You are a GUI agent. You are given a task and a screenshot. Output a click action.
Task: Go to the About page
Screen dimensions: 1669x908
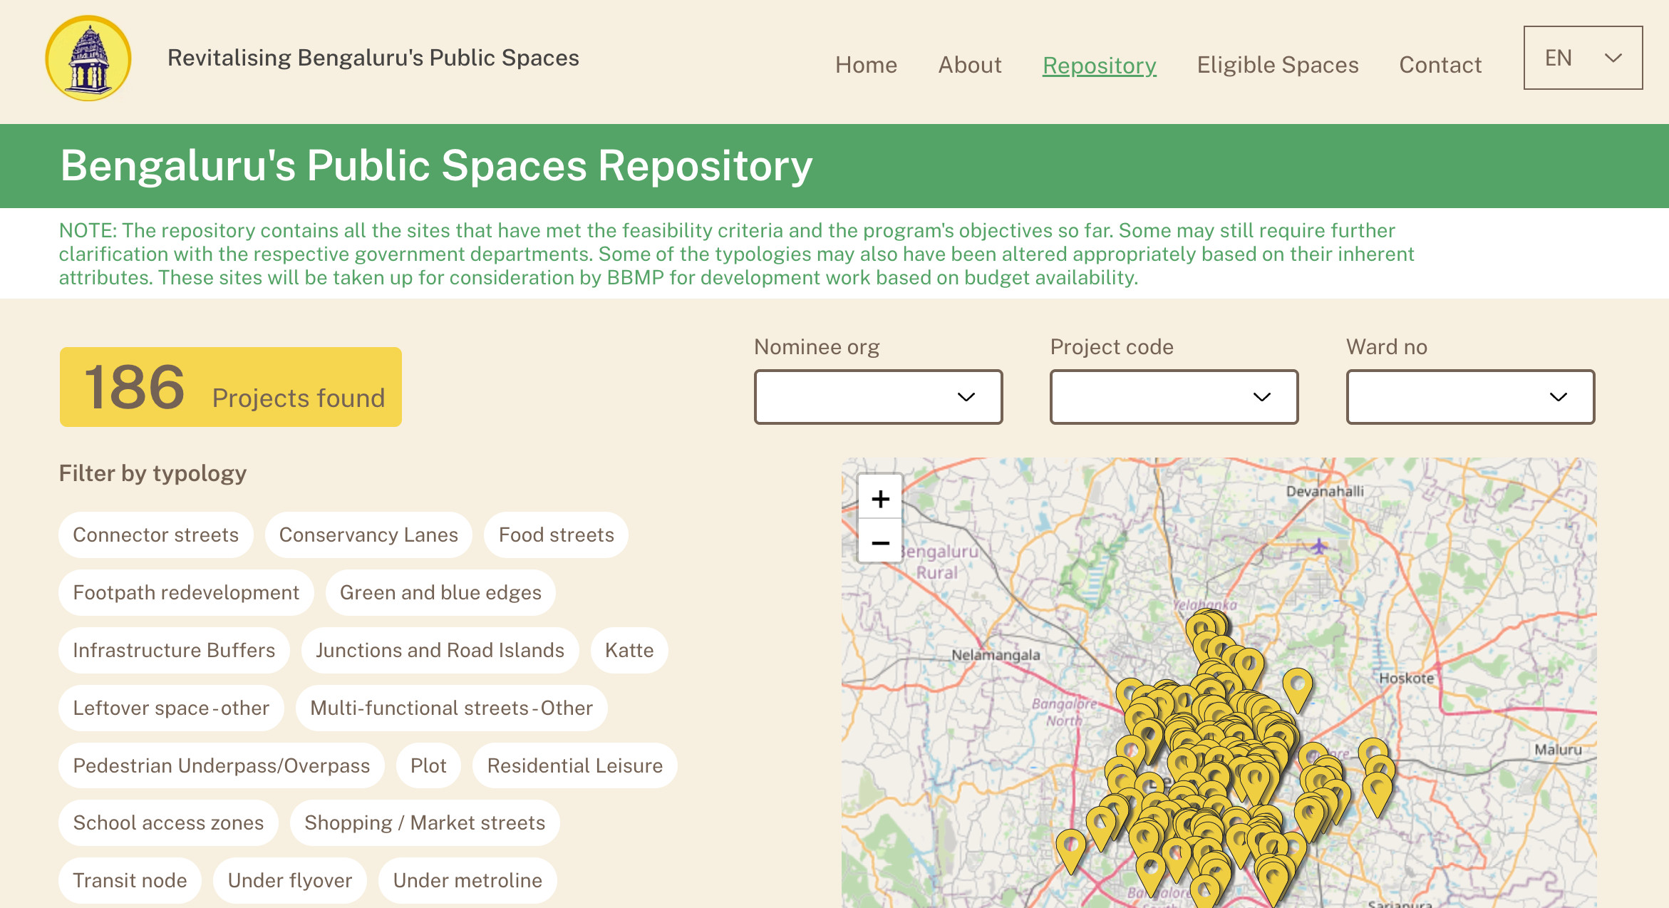click(x=970, y=65)
